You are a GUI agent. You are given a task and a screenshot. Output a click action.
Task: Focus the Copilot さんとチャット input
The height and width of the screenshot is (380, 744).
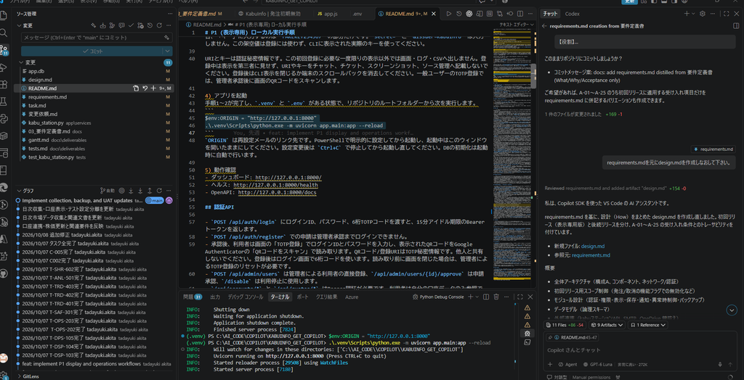pyautogui.click(x=639, y=350)
